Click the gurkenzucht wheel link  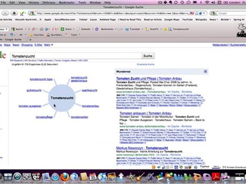click(34, 90)
